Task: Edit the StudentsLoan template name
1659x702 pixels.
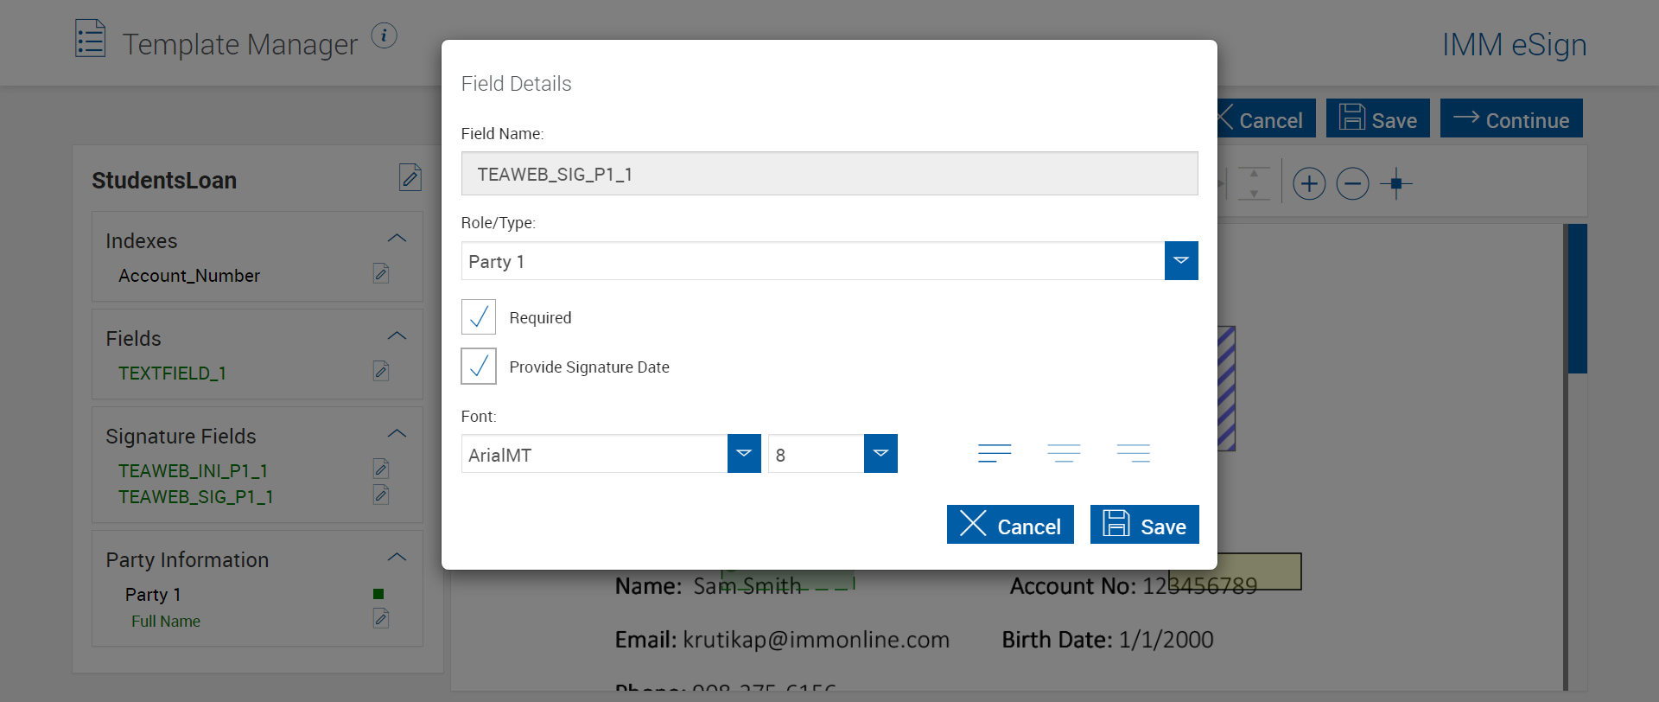Action: [410, 177]
